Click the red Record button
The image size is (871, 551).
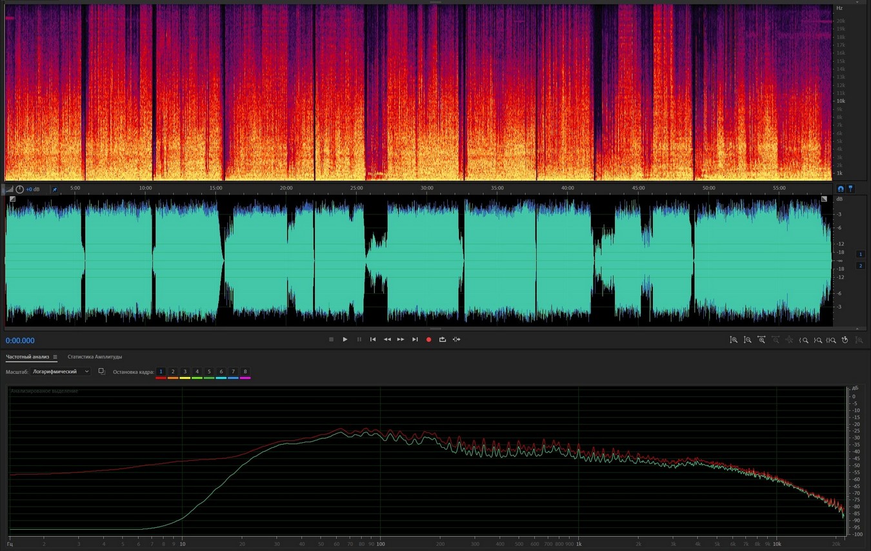click(x=428, y=340)
